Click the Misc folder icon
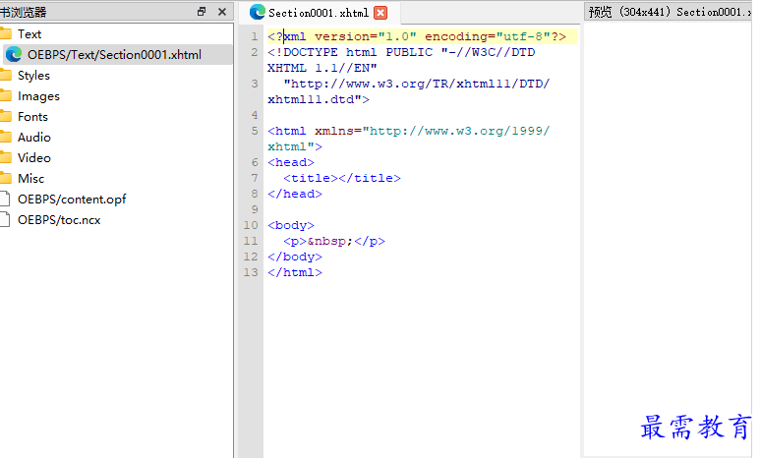The height and width of the screenshot is (458, 760). point(5,178)
